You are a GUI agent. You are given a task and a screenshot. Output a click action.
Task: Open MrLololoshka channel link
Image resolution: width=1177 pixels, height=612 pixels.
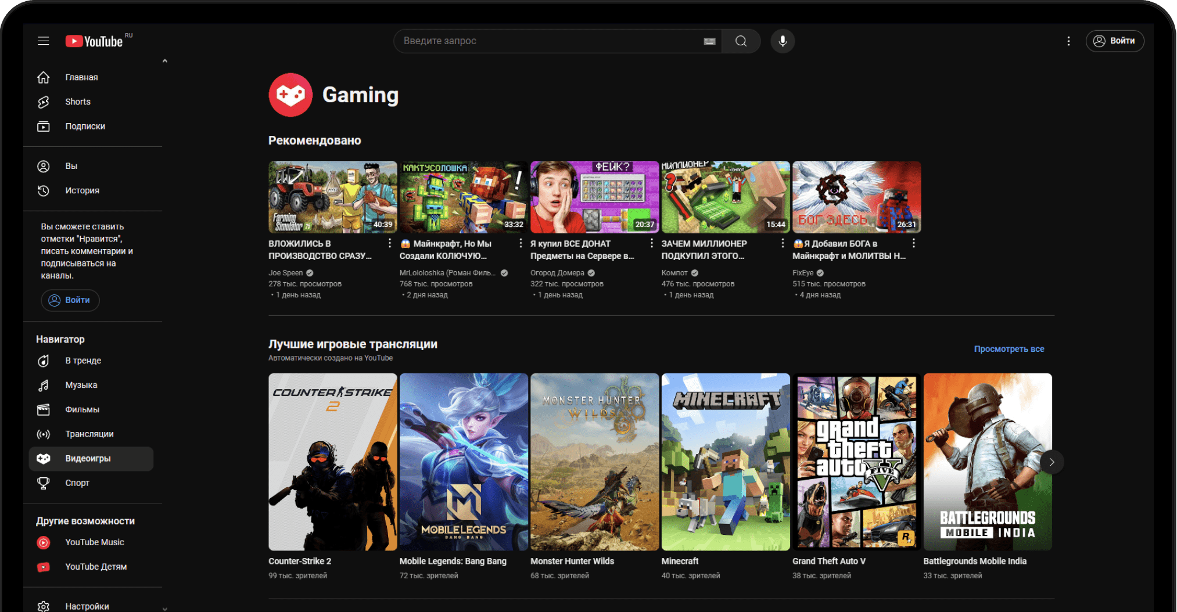click(447, 273)
